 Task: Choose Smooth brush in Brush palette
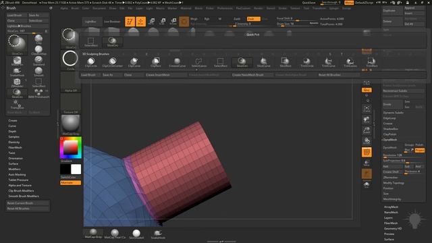click(x=38, y=72)
